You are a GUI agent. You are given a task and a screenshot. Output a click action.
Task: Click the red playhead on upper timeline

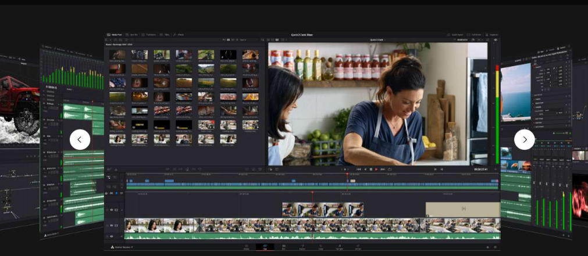tap(347, 174)
